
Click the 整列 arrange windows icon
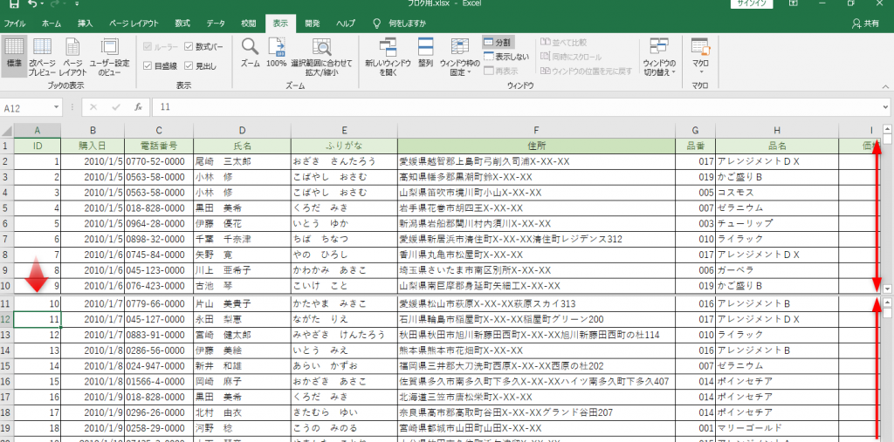click(425, 53)
